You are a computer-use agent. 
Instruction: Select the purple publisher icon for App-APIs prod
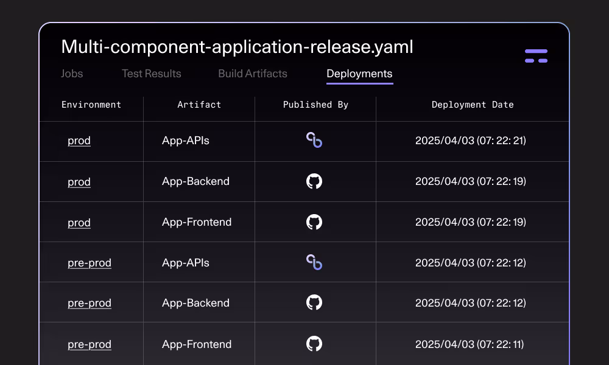click(x=315, y=141)
